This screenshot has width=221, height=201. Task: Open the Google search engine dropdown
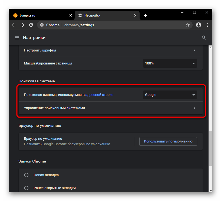[x=170, y=95]
